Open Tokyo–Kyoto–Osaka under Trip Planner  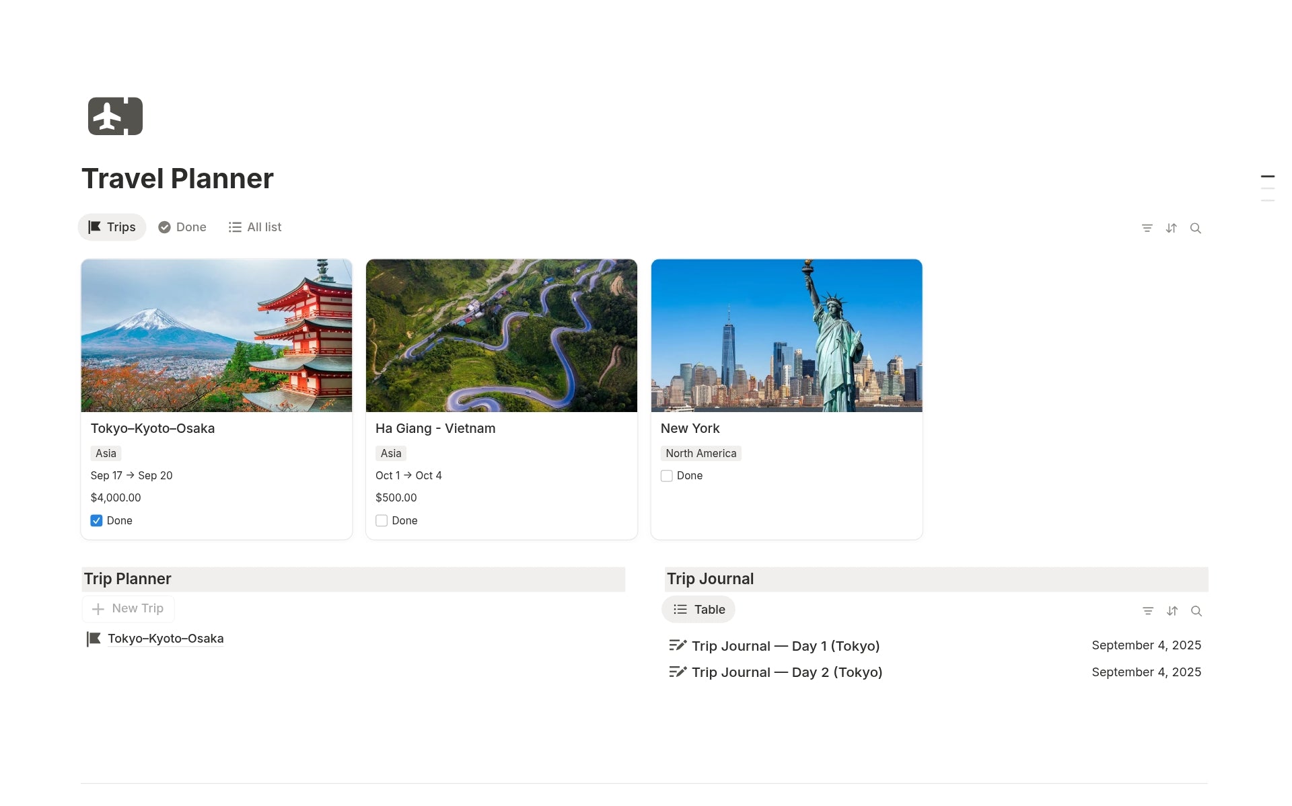(165, 638)
